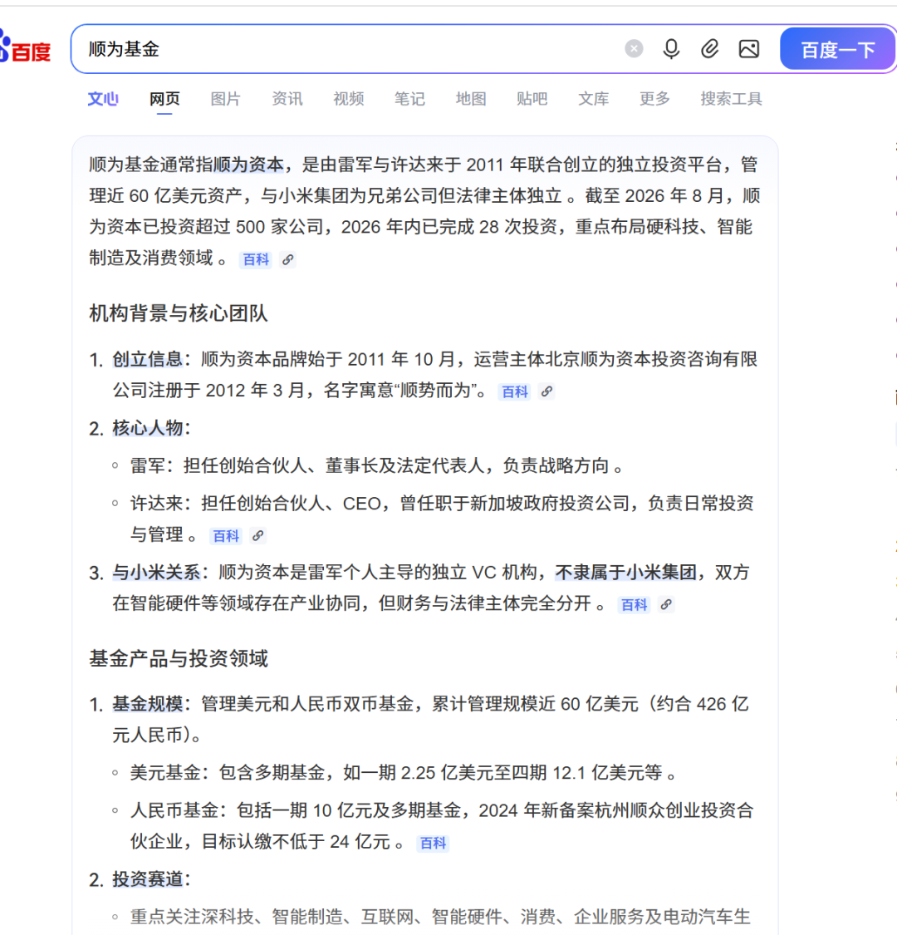Click highlighted phrase 不隶属于小米集团
This screenshot has height=935, width=897.
[625, 573]
